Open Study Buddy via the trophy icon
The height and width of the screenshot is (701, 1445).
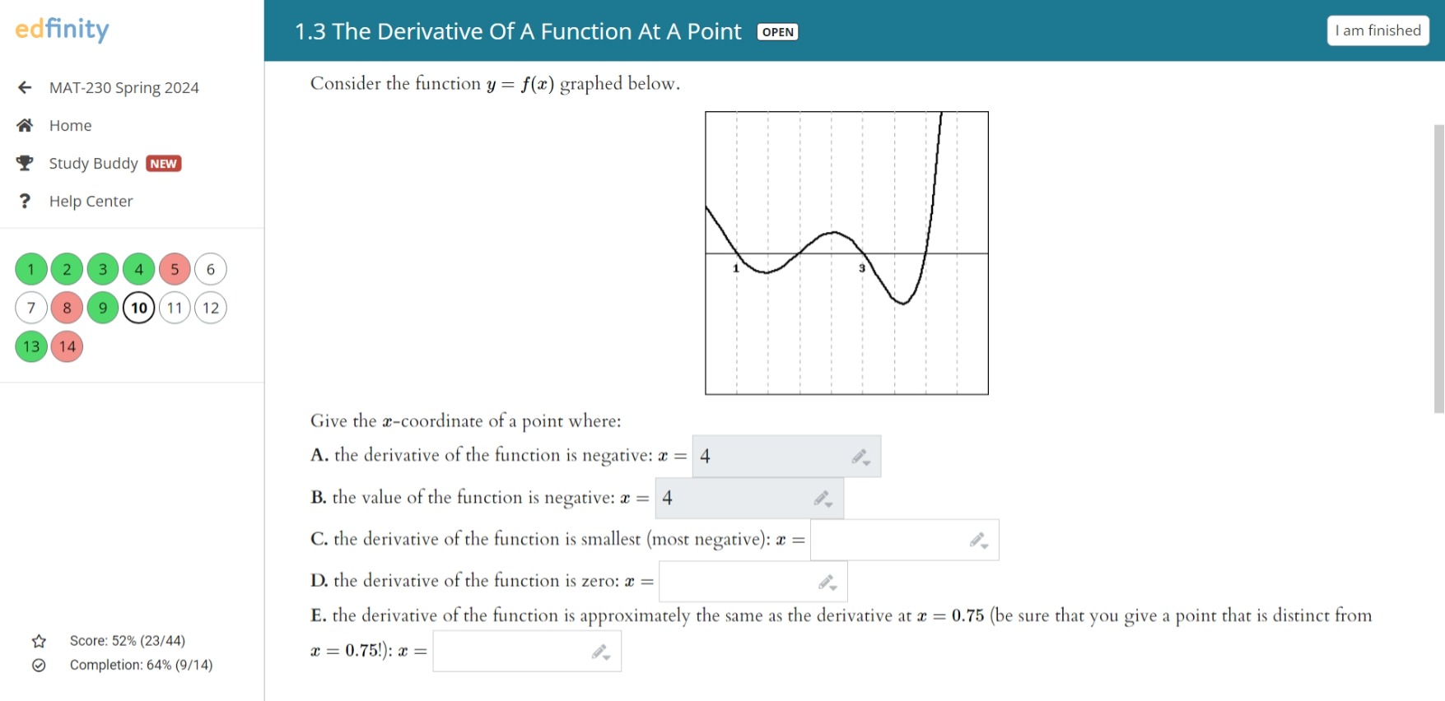tap(24, 163)
